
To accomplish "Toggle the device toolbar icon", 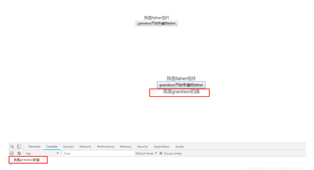I will pos(19,146).
